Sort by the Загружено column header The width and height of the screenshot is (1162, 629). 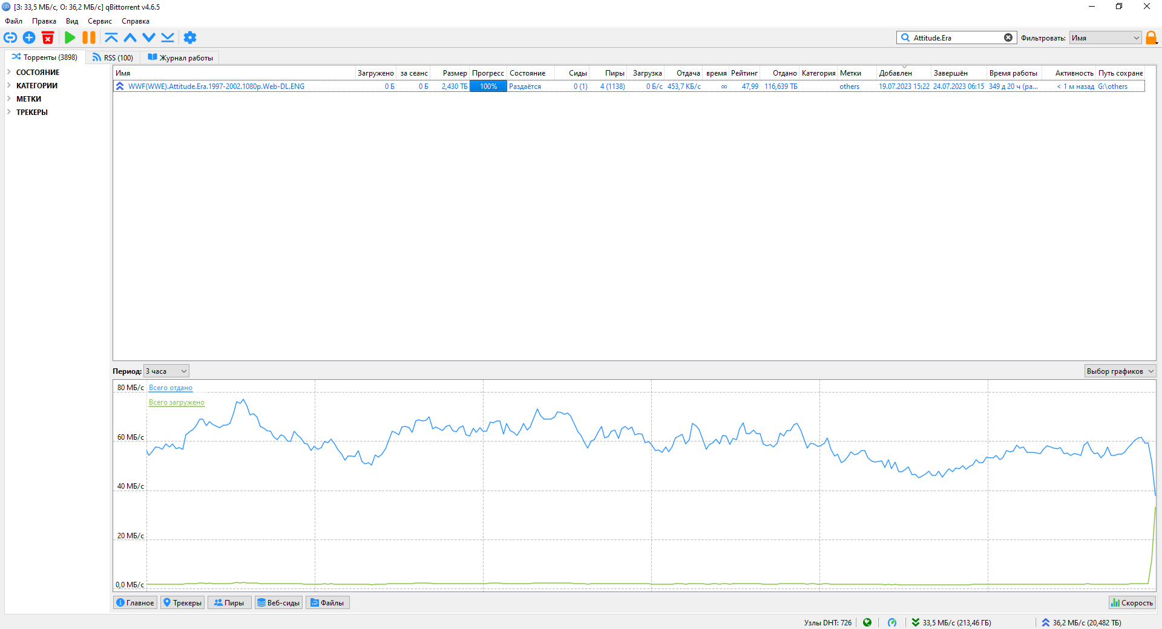click(x=375, y=73)
